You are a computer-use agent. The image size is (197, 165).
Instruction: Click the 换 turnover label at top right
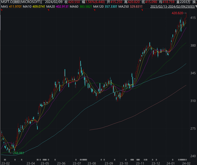click(194, 2)
